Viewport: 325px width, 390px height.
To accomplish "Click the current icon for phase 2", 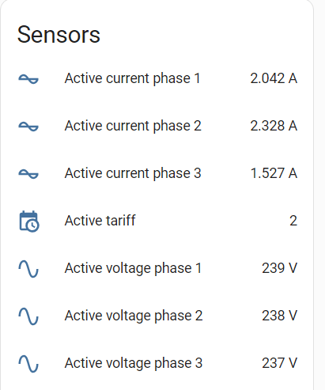I will (x=28, y=126).
